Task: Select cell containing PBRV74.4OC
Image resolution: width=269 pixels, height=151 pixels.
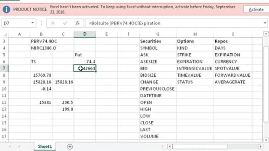Action: tap(41, 41)
